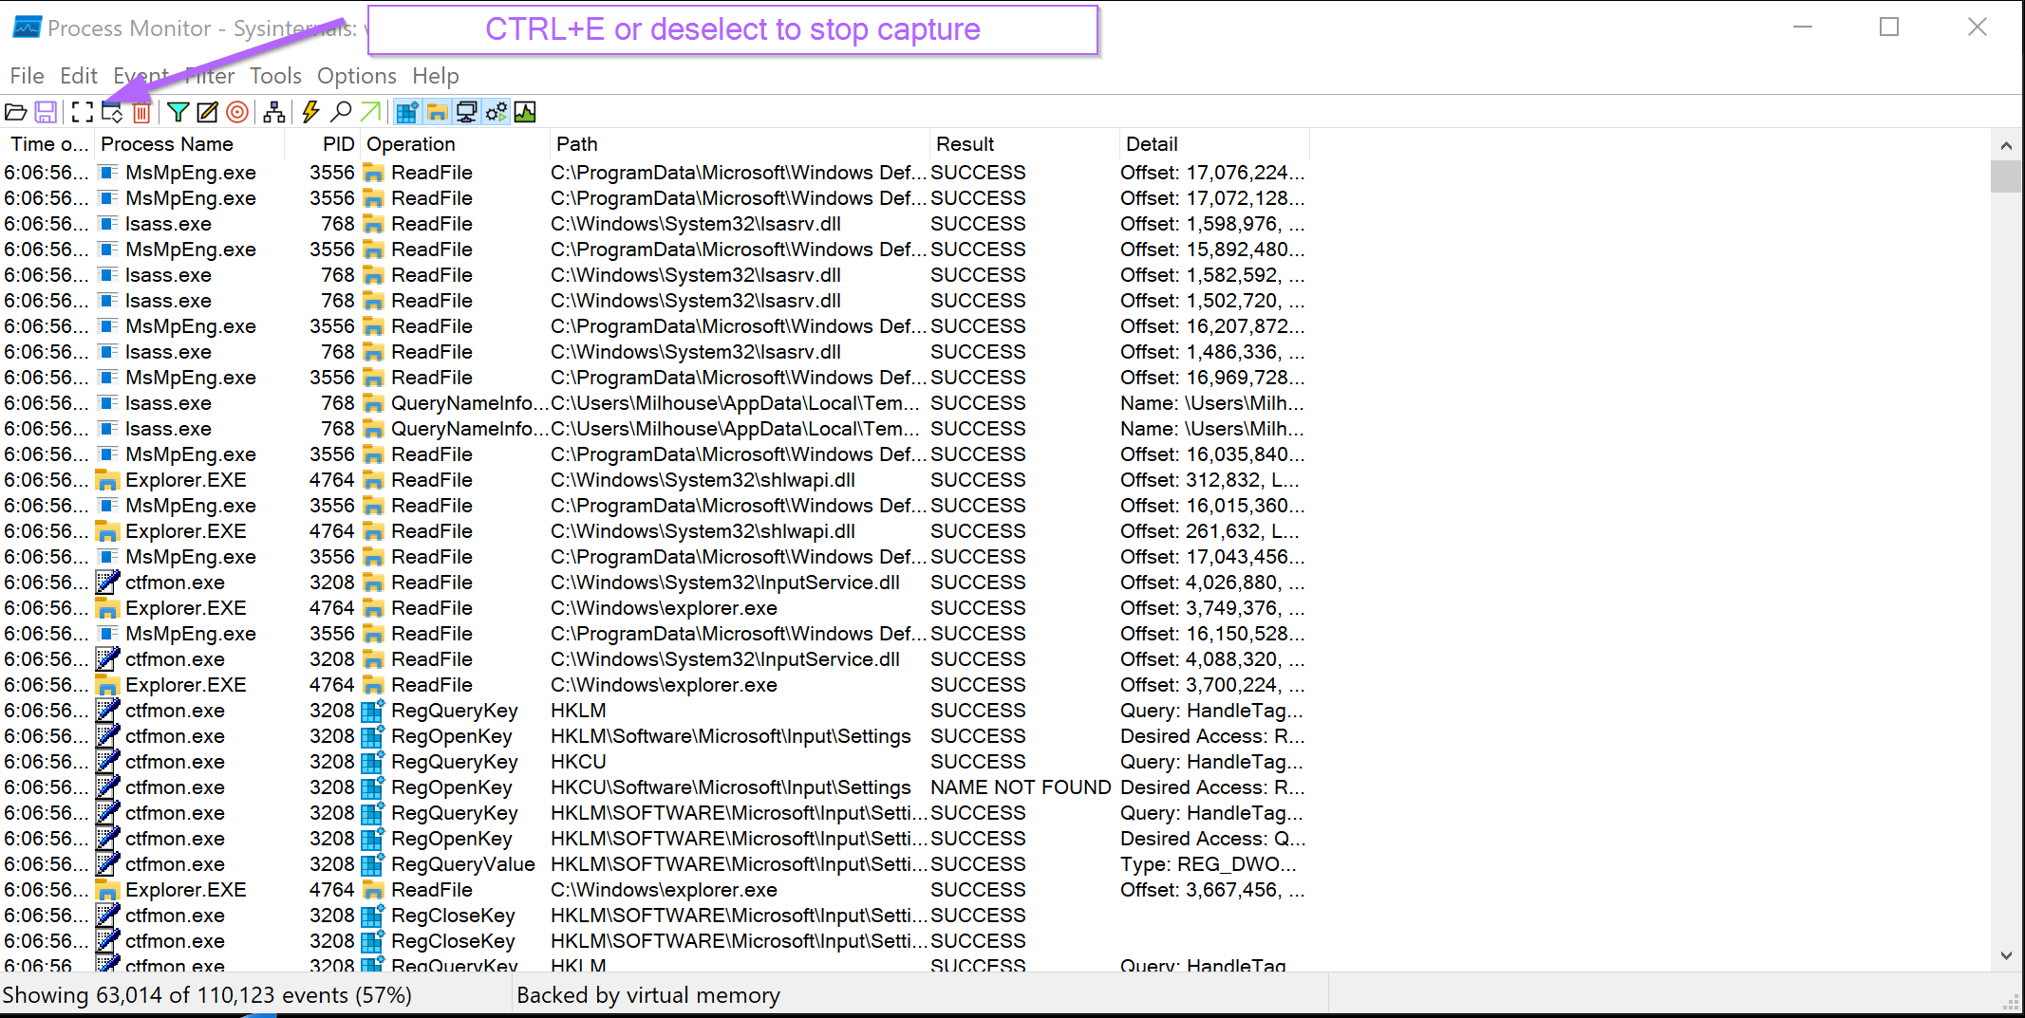The width and height of the screenshot is (2025, 1018).
Task: Sort by the Operation column header
Action: [456, 144]
